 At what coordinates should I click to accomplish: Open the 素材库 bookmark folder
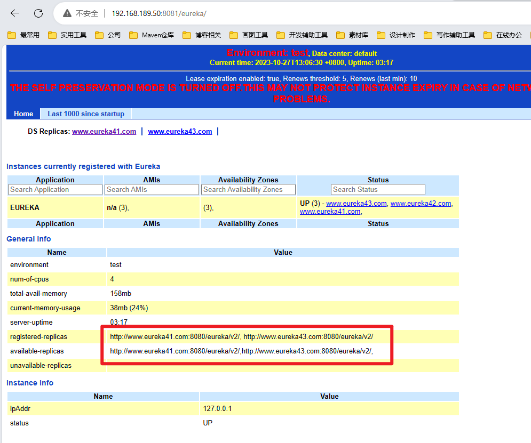(352, 35)
